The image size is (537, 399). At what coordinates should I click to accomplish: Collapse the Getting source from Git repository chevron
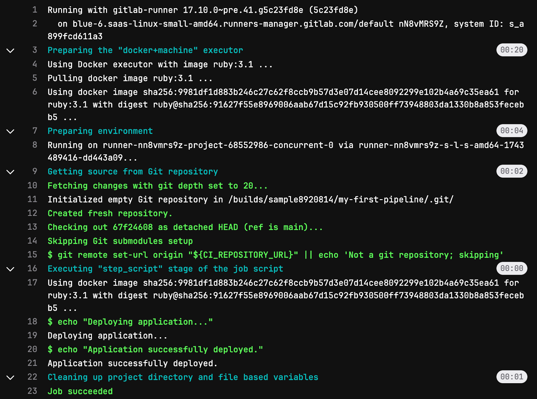click(x=10, y=172)
